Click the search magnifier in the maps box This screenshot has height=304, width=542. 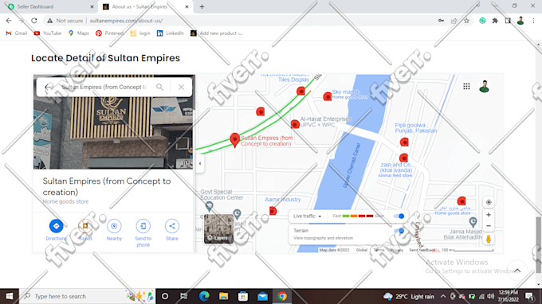(x=159, y=87)
